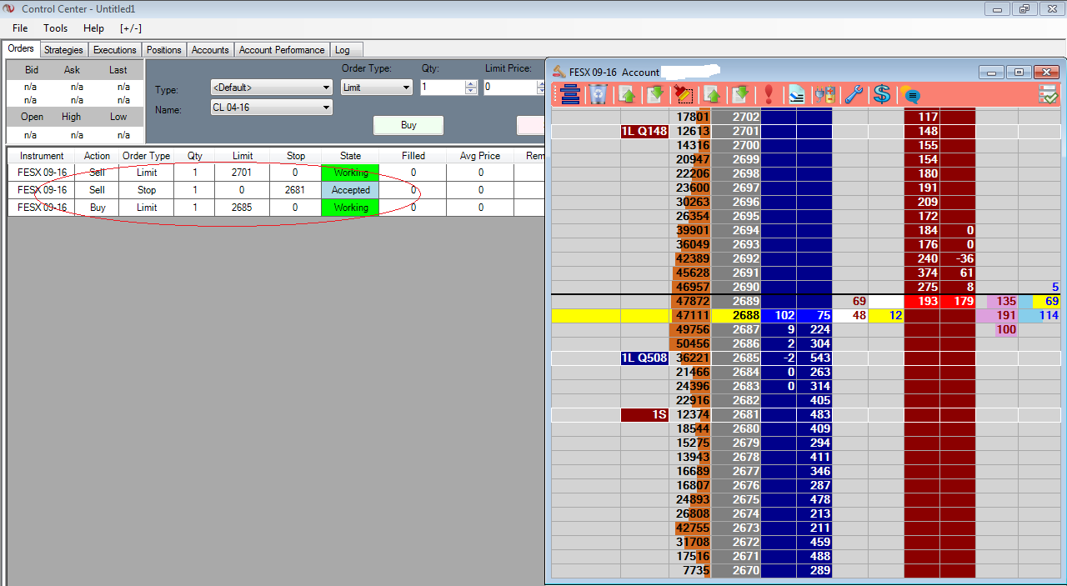Click the volume cell 47872 in the ladder
Image resolution: width=1067 pixels, height=586 pixels.
coord(691,301)
